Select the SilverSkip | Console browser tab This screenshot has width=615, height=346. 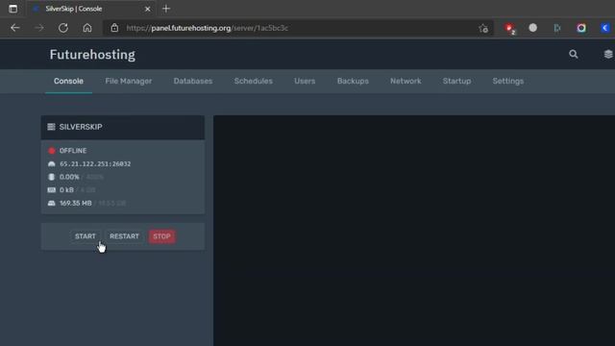pos(91,9)
